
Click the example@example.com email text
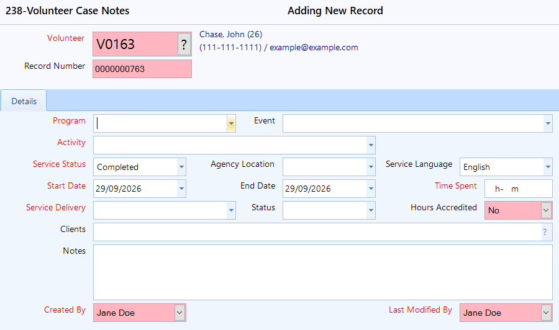tap(314, 47)
